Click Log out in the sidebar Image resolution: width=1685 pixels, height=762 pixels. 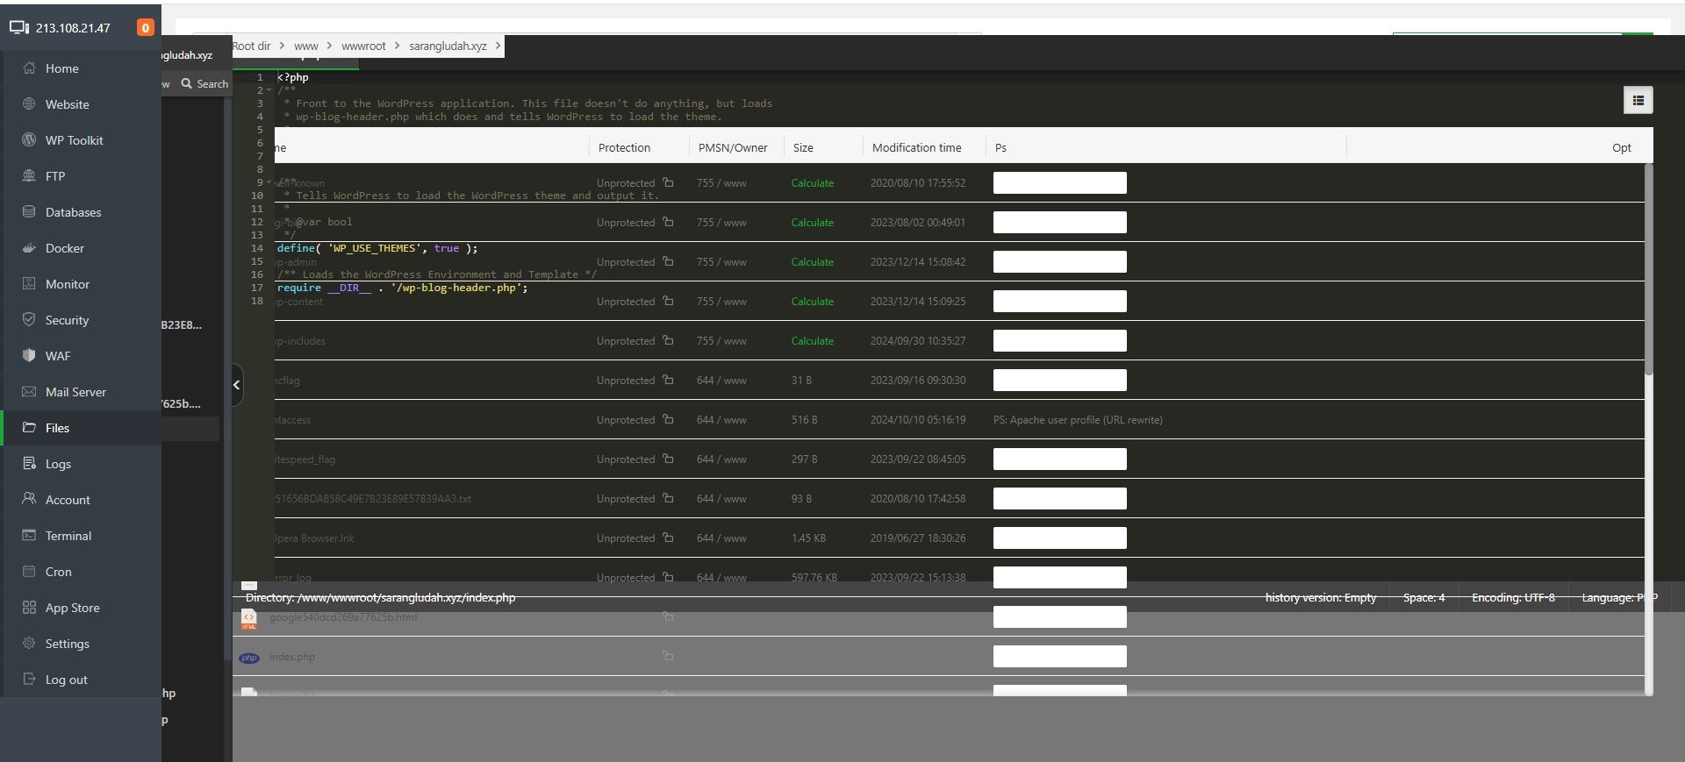click(x=66, y=680)
